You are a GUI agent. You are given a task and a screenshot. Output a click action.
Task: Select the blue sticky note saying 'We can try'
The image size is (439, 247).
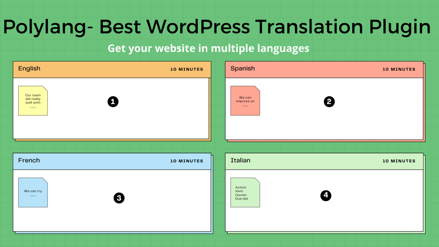(33, 192)
